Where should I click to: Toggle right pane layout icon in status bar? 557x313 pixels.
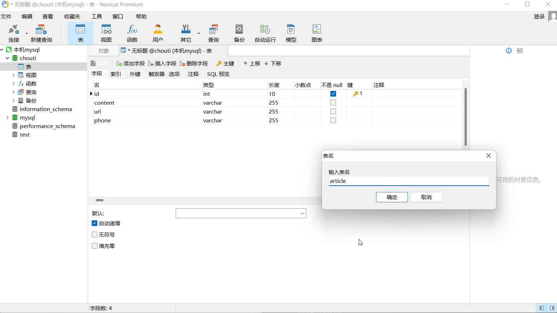click(x=552, y=308)
